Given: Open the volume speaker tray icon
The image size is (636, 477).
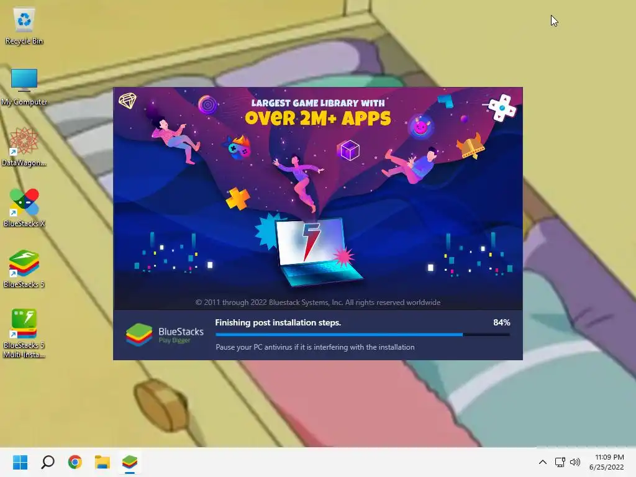Looking at the screenshot, I should click(x=575, y=462).
